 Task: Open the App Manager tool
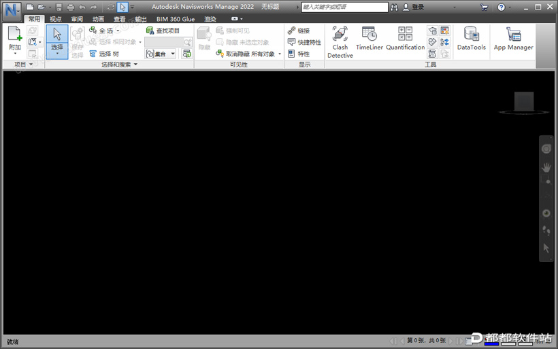514,38
